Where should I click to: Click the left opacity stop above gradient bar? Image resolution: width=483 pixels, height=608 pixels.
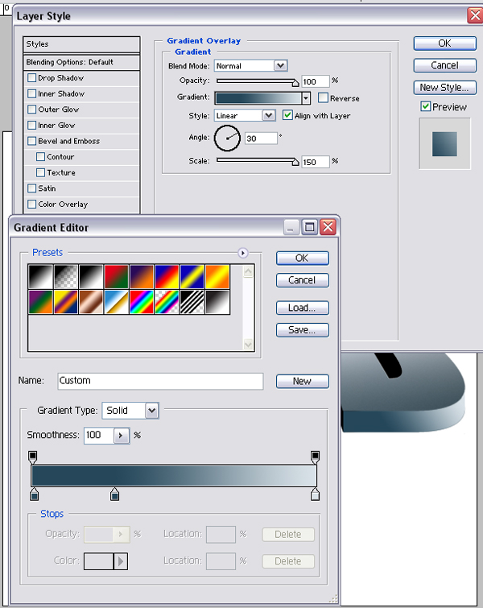click(x=33, y=457)
